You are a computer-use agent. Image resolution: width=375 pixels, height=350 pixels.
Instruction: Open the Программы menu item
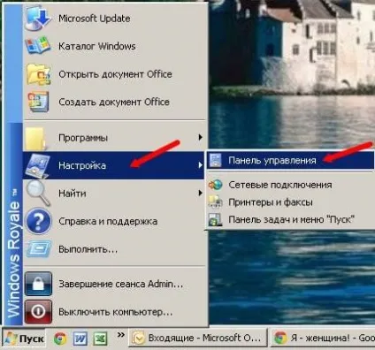coord(114,138)
